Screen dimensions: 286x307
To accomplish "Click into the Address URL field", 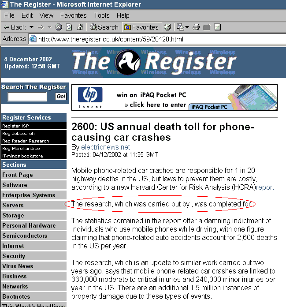I will click(157, 39).
